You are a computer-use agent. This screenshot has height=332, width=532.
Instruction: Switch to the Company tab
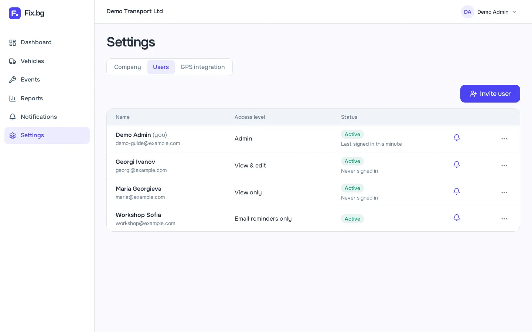(x=127, y=67)
